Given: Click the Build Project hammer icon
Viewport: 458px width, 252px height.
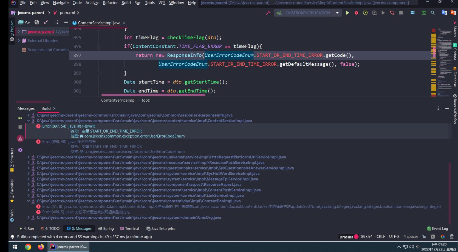Looking at the screenshot, I should (268, 13).
